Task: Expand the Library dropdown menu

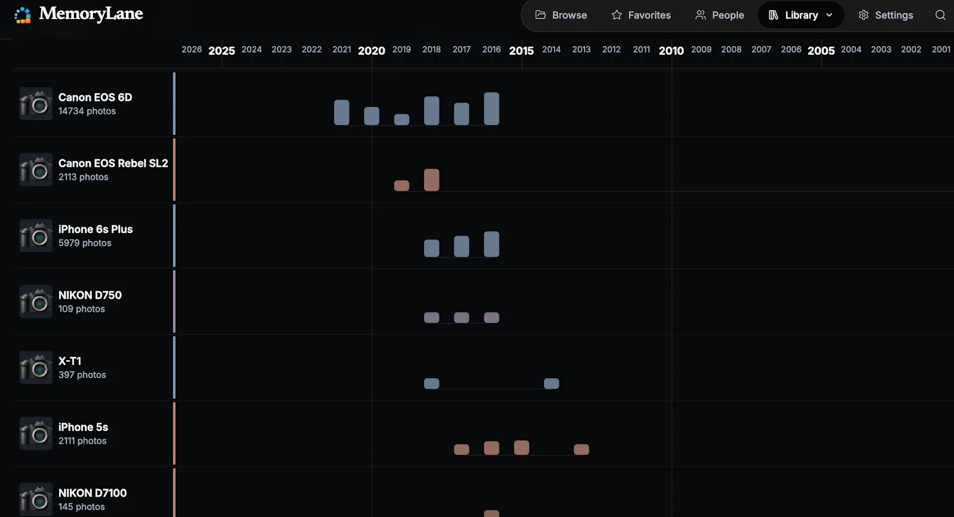Action: 801,15
